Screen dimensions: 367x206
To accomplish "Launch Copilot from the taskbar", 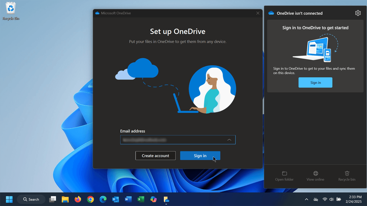I will point(153,199).
